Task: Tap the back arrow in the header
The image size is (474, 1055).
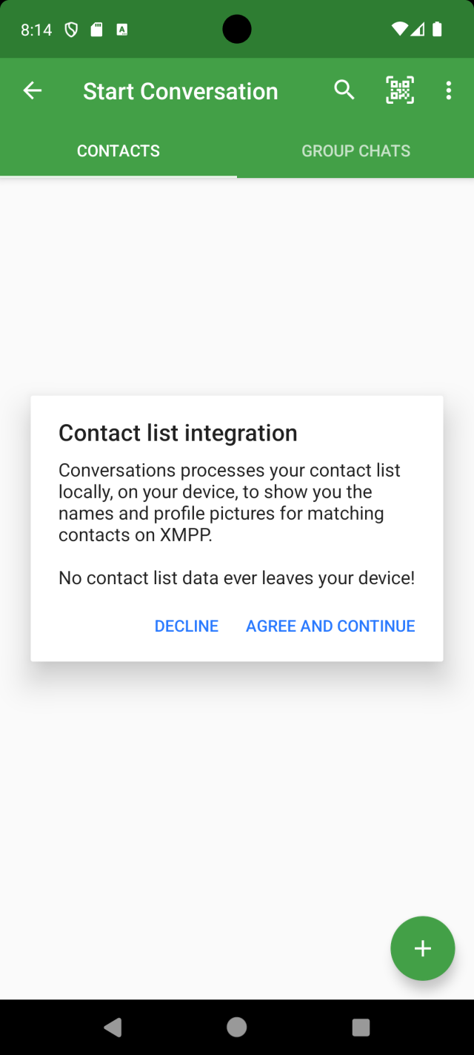Action: coord(33,91)
